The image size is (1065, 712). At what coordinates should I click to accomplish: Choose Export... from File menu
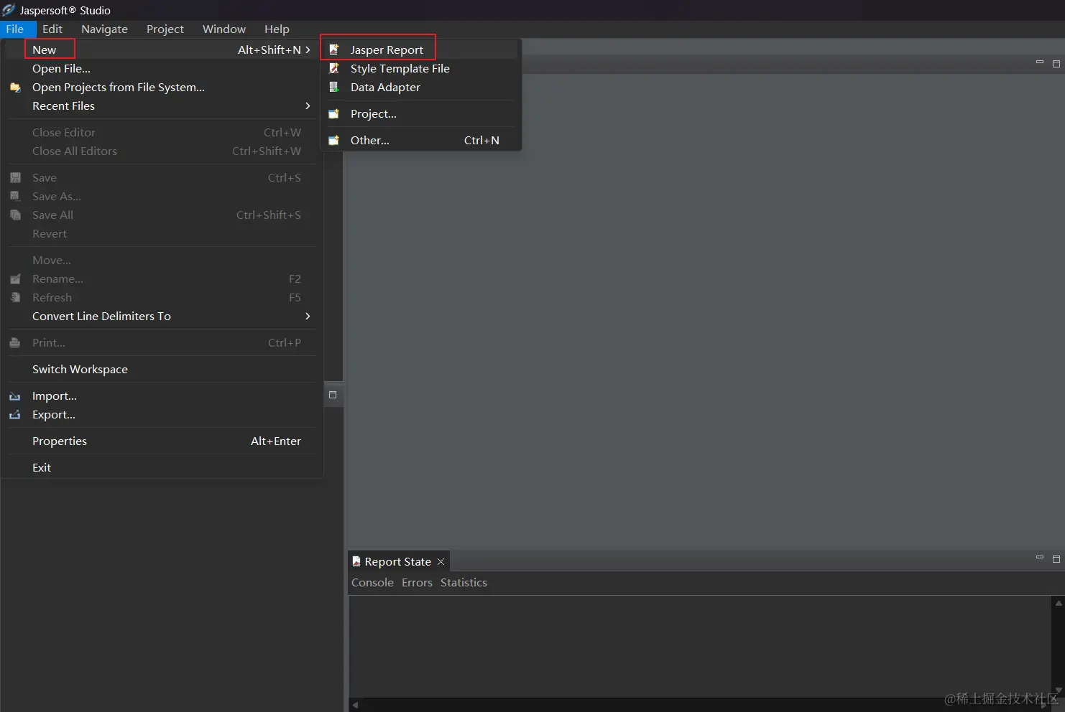[x=162, y=414]
